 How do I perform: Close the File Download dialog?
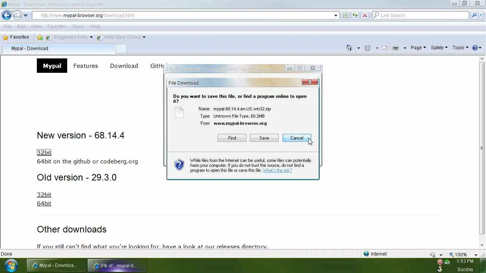(x=310, y=82)
